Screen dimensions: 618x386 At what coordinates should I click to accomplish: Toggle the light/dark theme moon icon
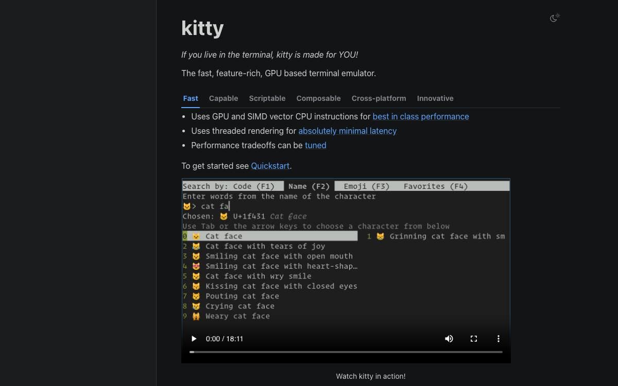click(x=555, y=18)
